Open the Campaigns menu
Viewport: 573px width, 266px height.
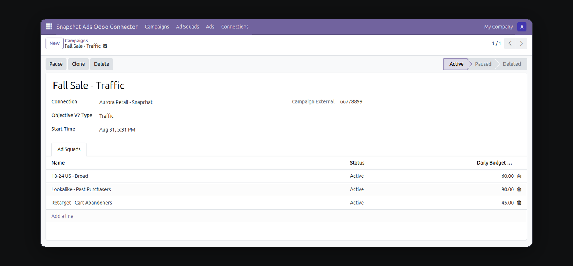157,27
